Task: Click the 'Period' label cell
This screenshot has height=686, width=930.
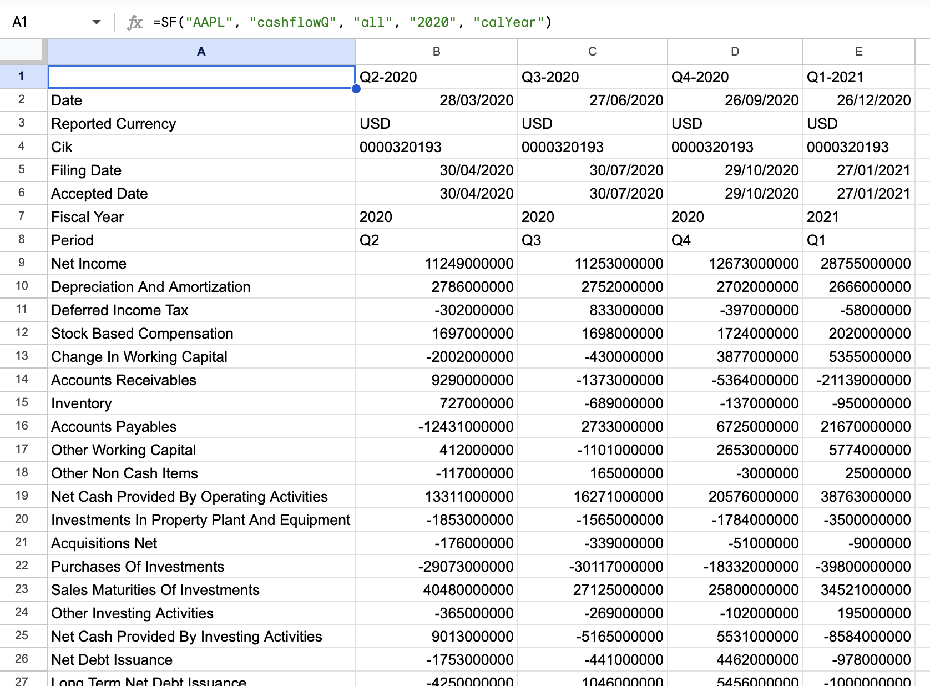Action: (x=201, y=240)
